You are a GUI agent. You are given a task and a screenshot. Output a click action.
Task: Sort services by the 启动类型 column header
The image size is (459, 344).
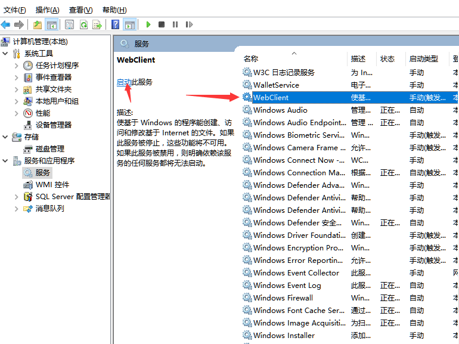point(423,58)
